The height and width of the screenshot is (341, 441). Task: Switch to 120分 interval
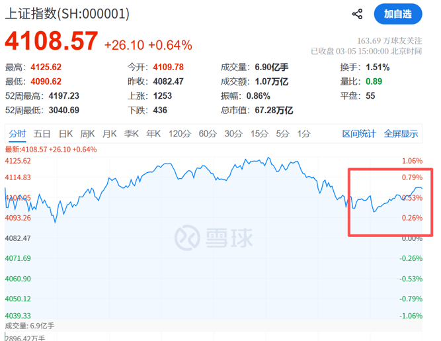pyautogui.click(x=179, y=134)
